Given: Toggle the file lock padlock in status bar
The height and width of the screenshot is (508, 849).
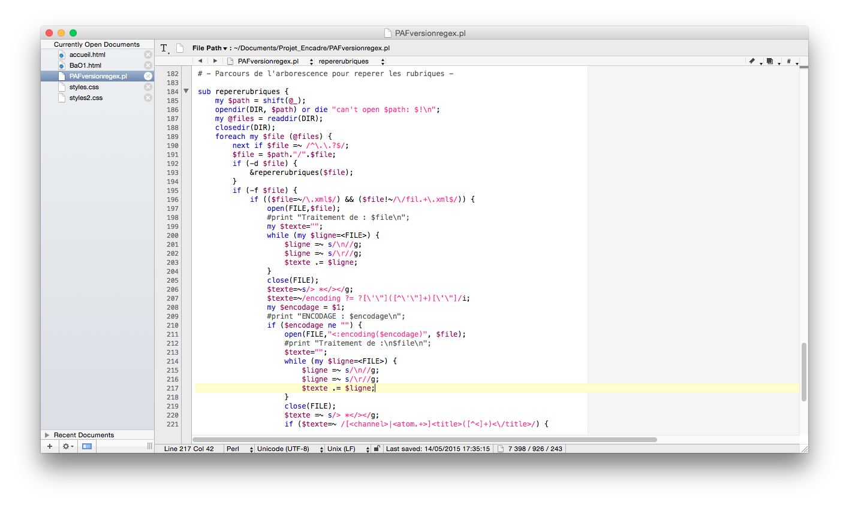Looking at the screenshot, I should click(377, 449).
